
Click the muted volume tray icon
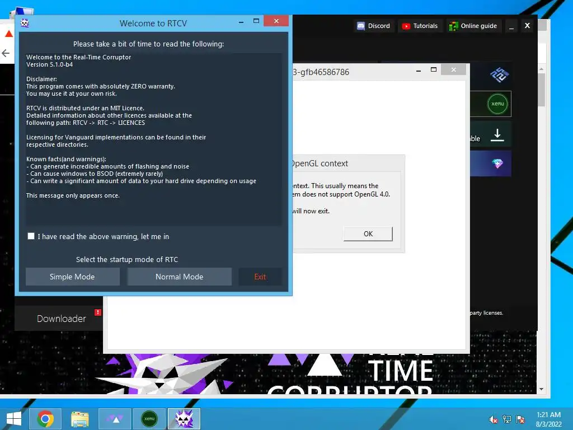coord(494,419)
